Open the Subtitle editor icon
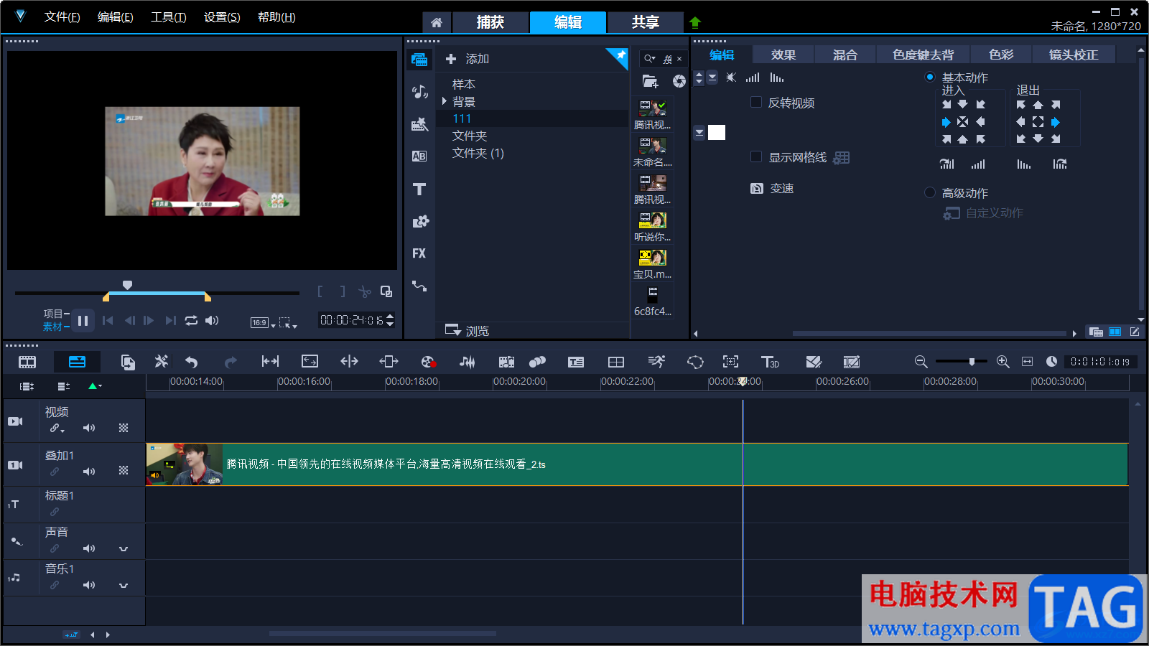The image size is (1149, 646). 576,362
